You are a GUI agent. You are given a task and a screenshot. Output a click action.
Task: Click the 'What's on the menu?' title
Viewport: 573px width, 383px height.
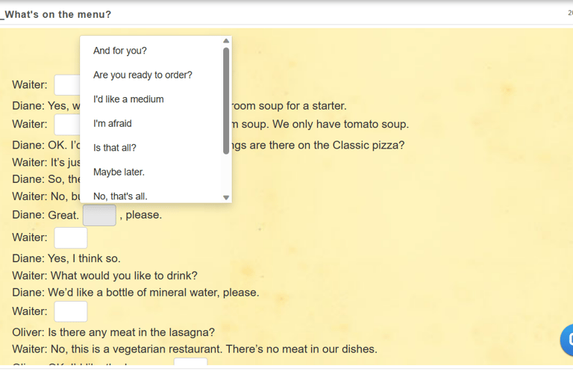click(x=57, y=15)
